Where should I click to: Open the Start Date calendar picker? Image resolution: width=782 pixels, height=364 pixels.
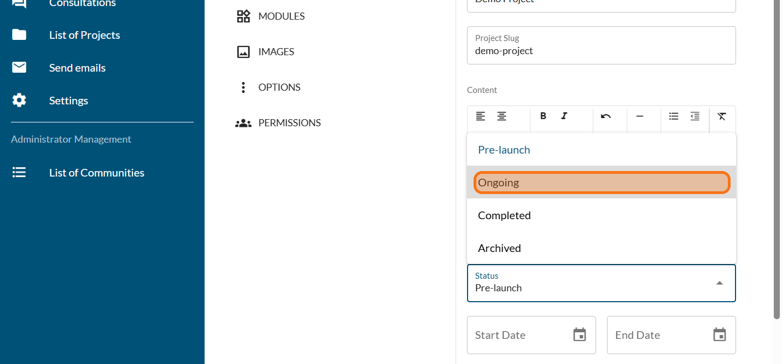point(580,334)
